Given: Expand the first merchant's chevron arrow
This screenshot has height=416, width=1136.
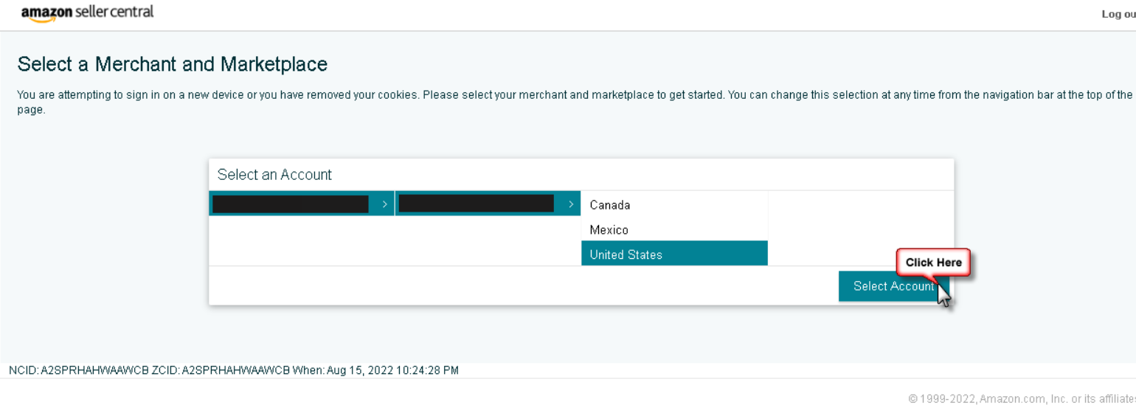Looking at the screenshot, I should point(384,204).
